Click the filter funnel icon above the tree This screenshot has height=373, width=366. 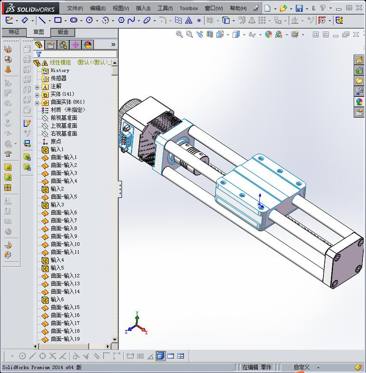38,54
